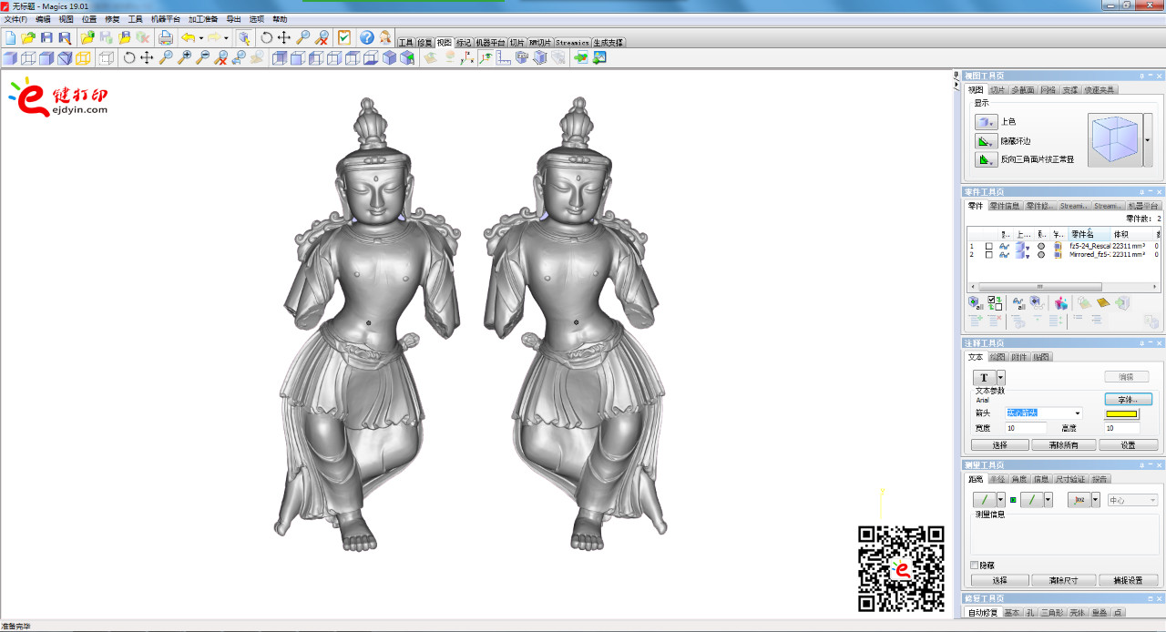Click the yellow color swatch in the annotation panel
The height and width of the screenshot is (632, 1166).
[x=1121, y=413]
